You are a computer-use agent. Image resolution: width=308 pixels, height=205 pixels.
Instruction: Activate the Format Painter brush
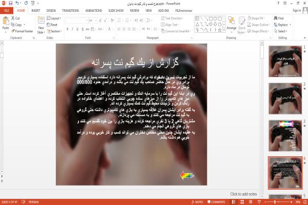[13, 31]
